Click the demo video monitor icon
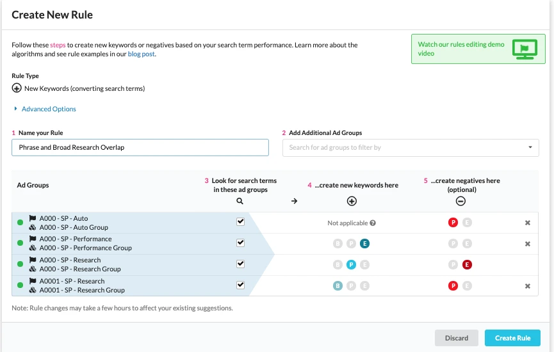Screen dimensions: 554x352 click(525, 49)
